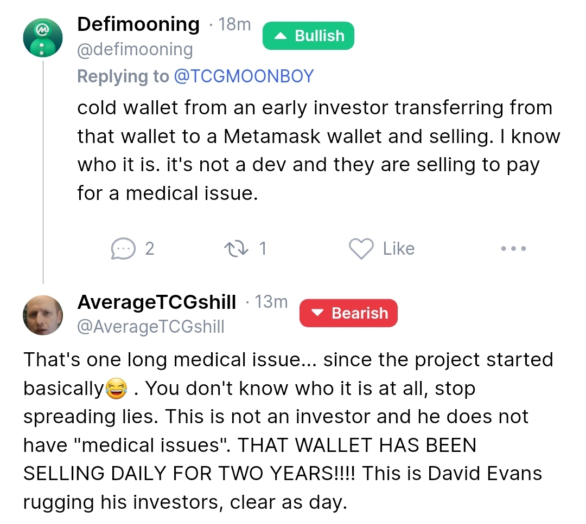The image size is (586, 524).
Task: Open AverageTCGshill's profile photo
Action: point(43,315)
